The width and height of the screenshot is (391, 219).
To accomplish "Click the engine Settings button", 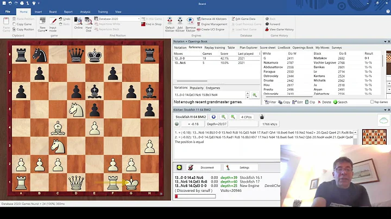I will (241, 168).
